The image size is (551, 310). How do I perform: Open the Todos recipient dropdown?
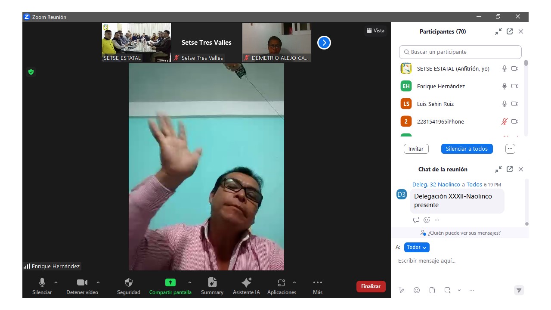click(417, 247)
